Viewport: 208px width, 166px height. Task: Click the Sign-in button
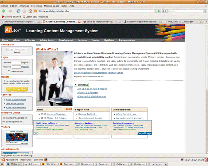pos(25,62)
